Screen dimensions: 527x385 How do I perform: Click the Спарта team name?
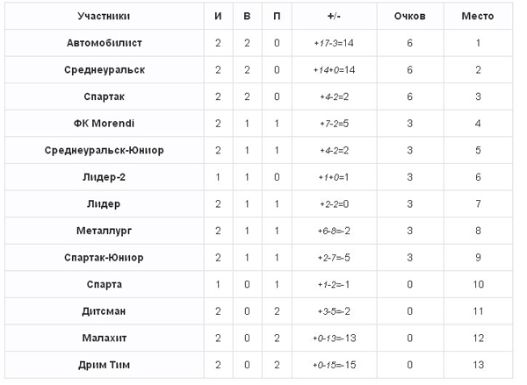(x=105, y=285)
